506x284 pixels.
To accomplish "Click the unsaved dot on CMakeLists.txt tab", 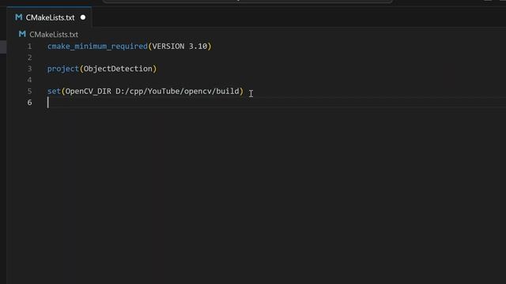I will 83,17.
